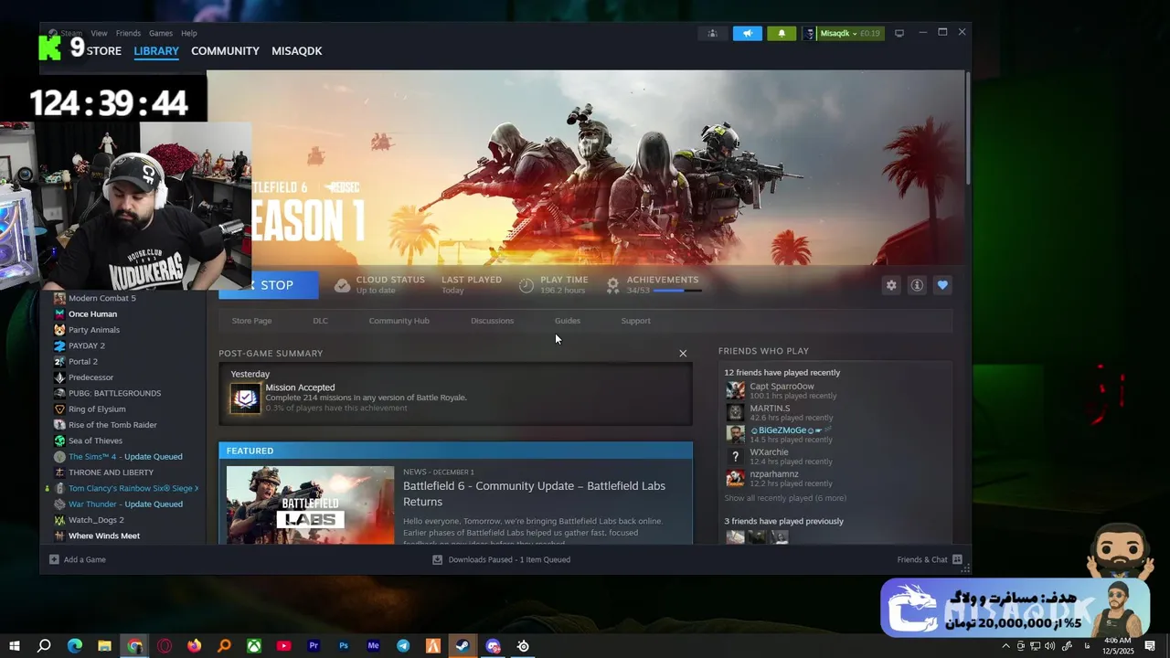Screen dimensions: 1170x658
Task: Stop the running game
Action: 269,285
